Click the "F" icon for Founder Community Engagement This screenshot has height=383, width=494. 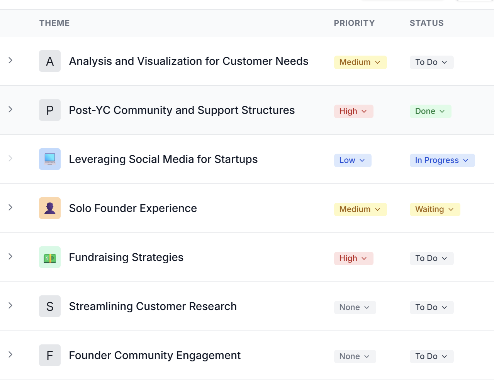(49, 355)
